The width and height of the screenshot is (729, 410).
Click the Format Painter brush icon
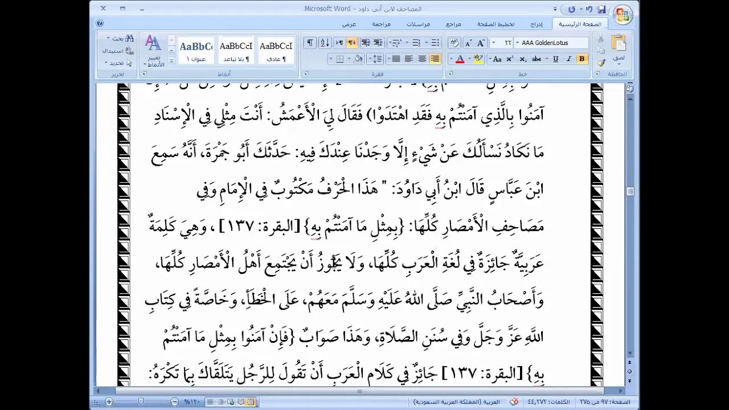(600, 62)
